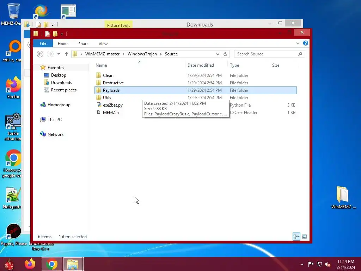Switch to details view layout
The width and height of the screenshot is (361, 271).
coord(296,236)
